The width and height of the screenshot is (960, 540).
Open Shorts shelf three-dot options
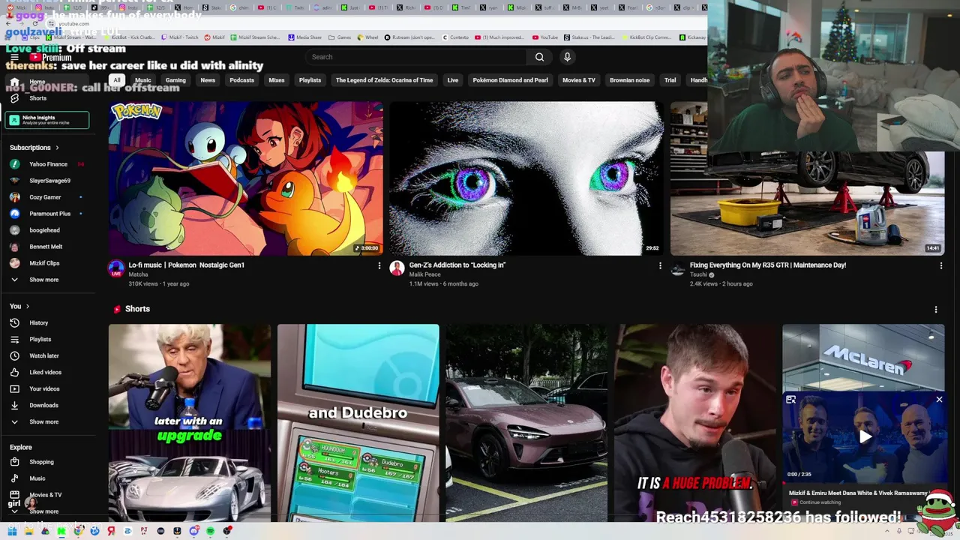(935, 309)
